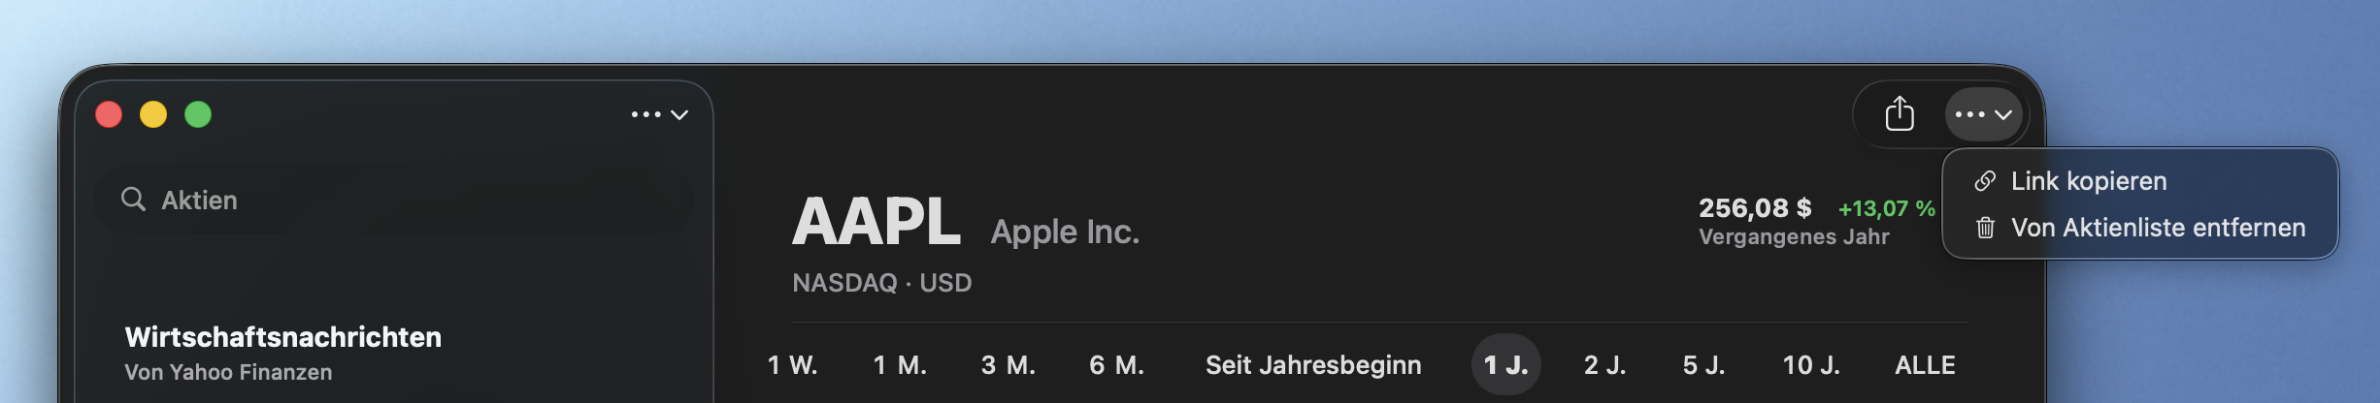Viewport: 2380px width, 403px height.
Task: Select the 3 M. time range
Action: [x=1008, y=365]
